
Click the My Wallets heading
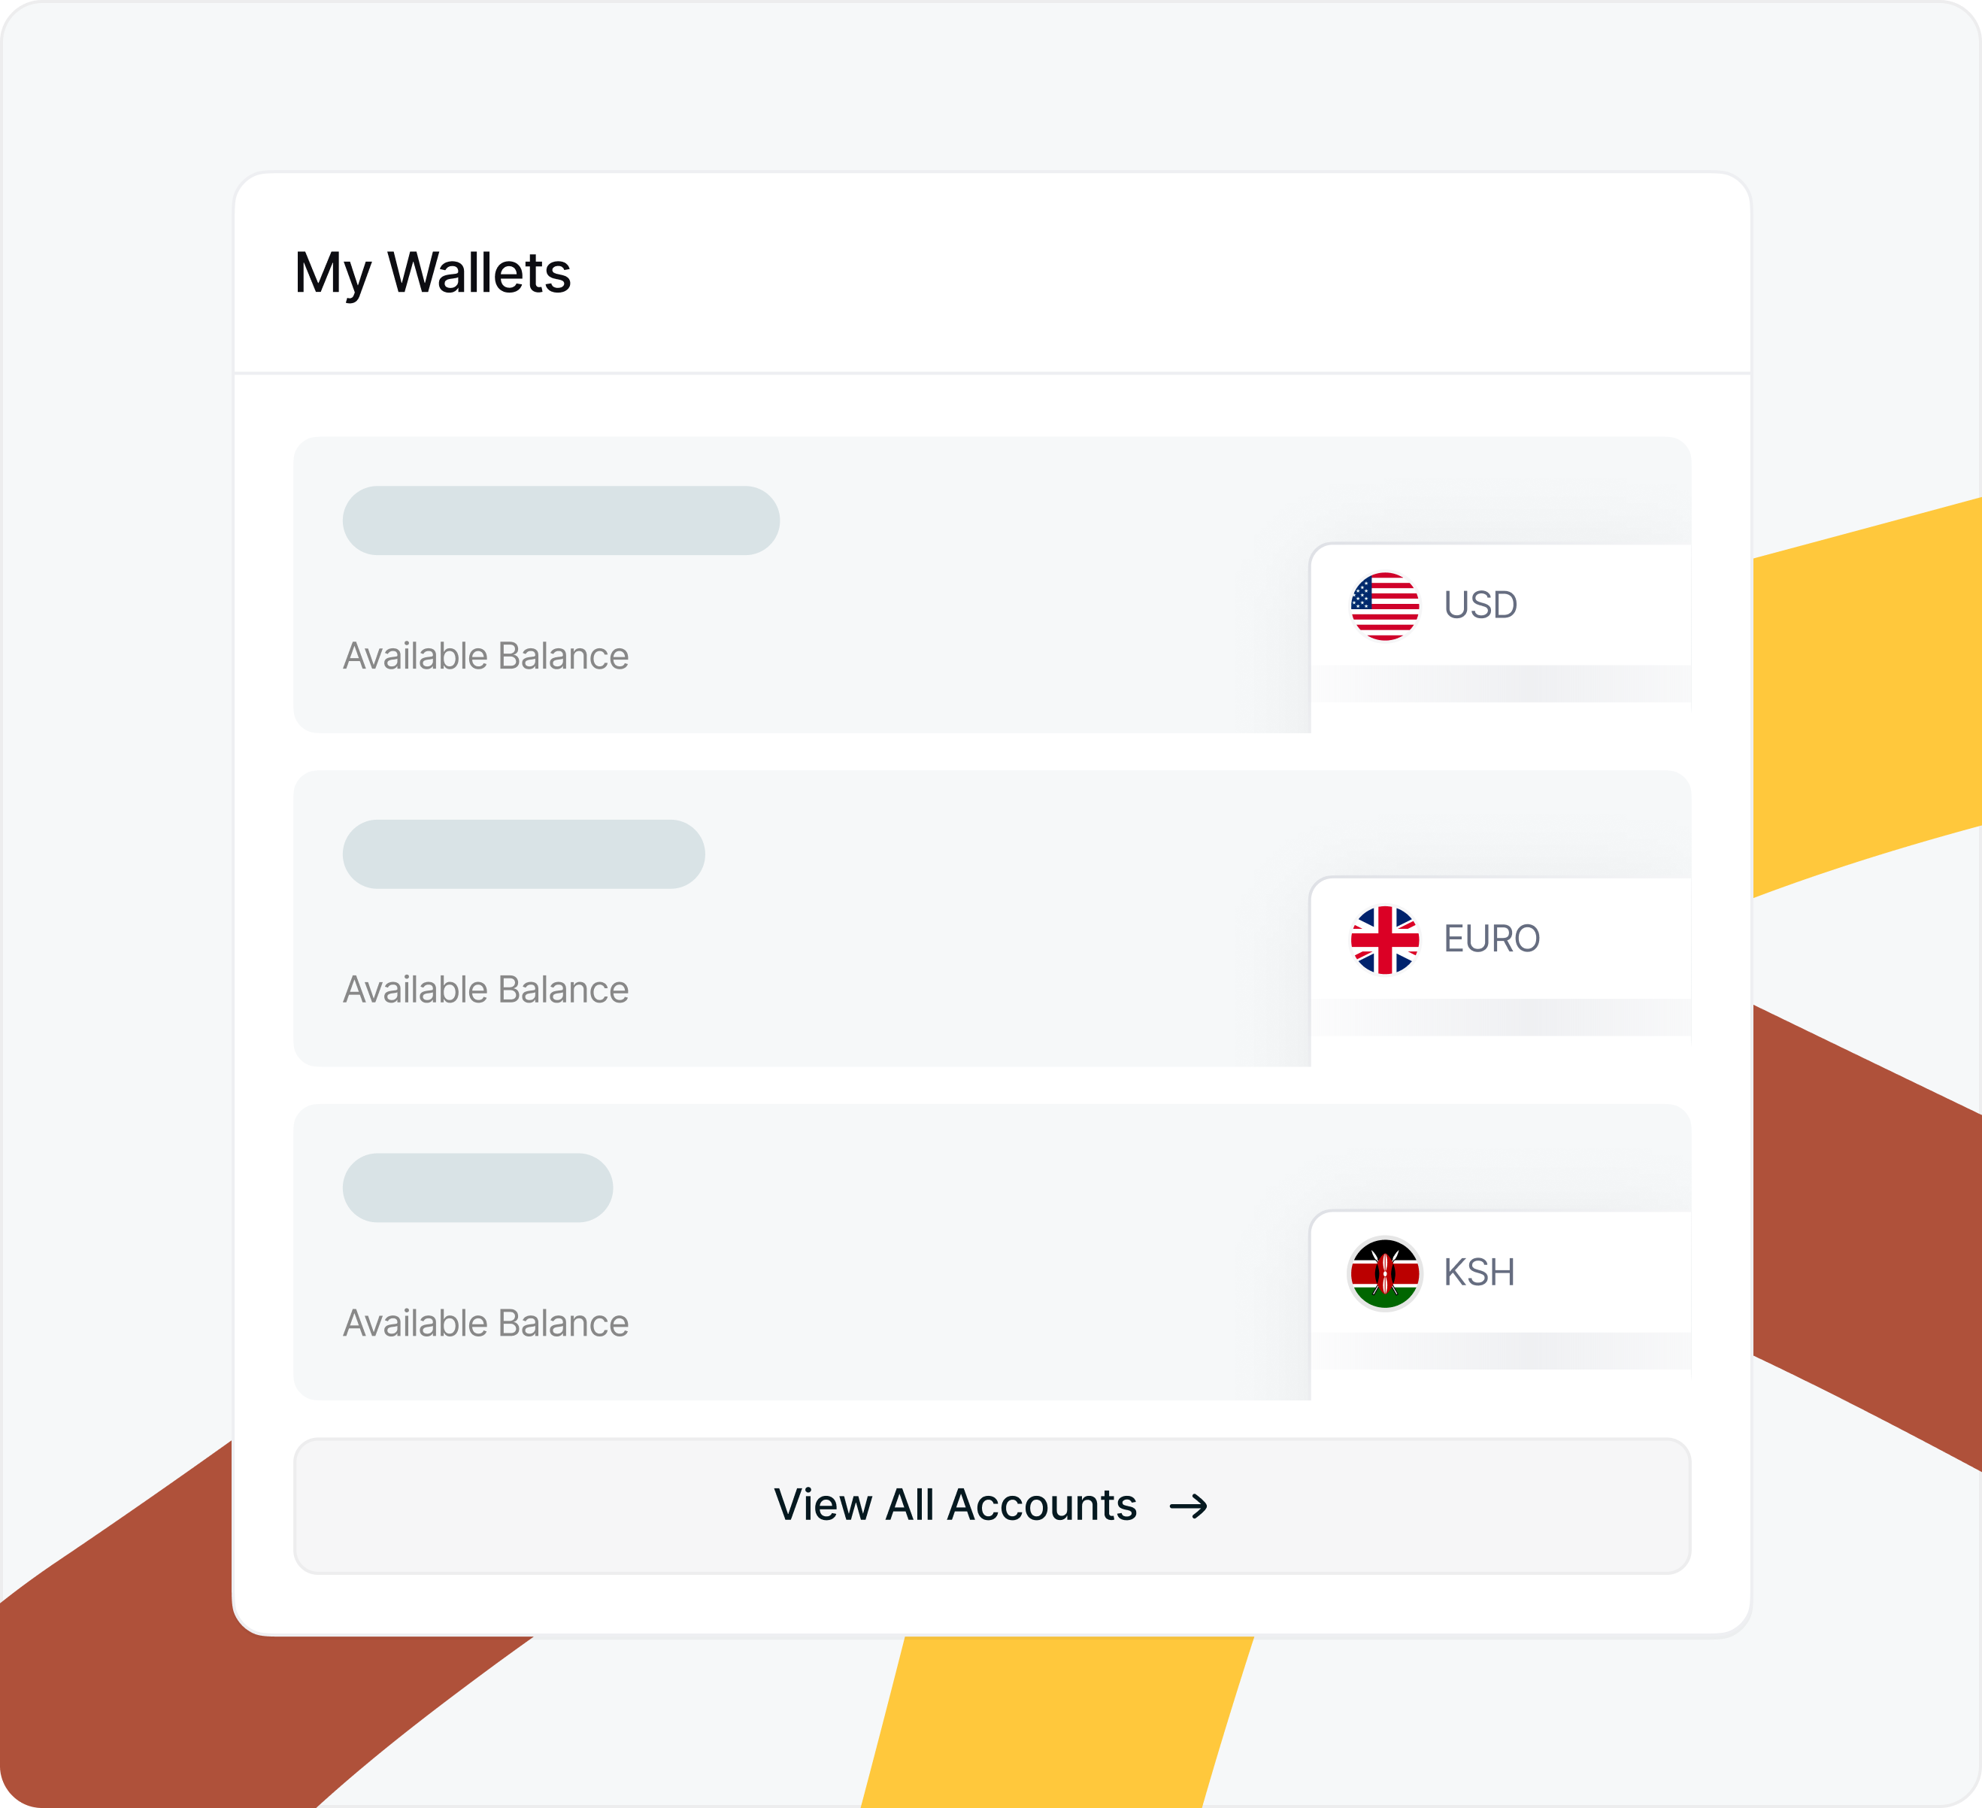coord(432,272)
